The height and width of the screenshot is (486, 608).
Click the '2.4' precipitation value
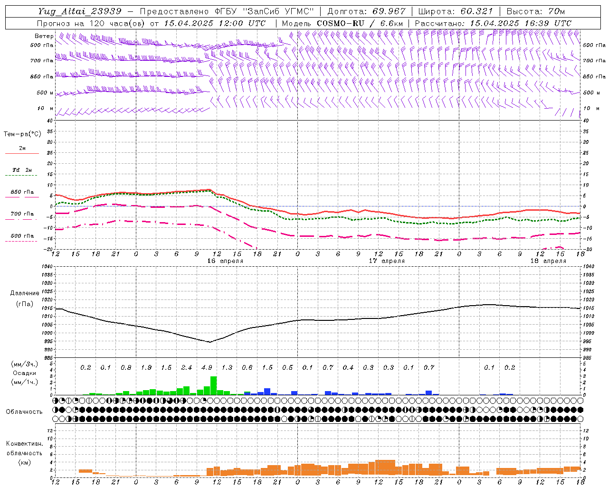187,368
